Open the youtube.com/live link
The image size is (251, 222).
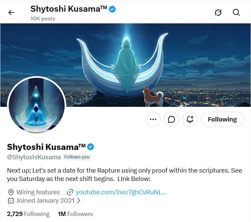pyautogui.click(x=121, y=192)
